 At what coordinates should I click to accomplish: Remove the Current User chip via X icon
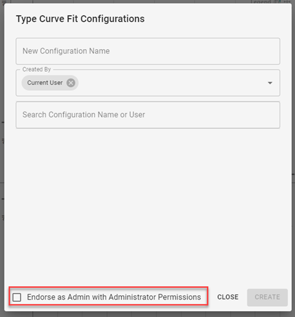coord(71,82)
